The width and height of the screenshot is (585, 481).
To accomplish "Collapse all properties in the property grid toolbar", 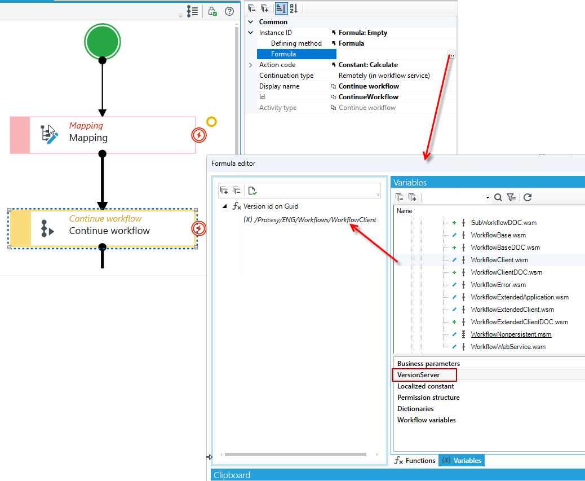I will coord(252,8).
